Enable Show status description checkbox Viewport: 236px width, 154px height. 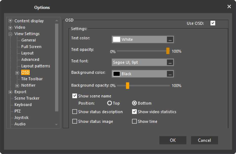(75, 112)
